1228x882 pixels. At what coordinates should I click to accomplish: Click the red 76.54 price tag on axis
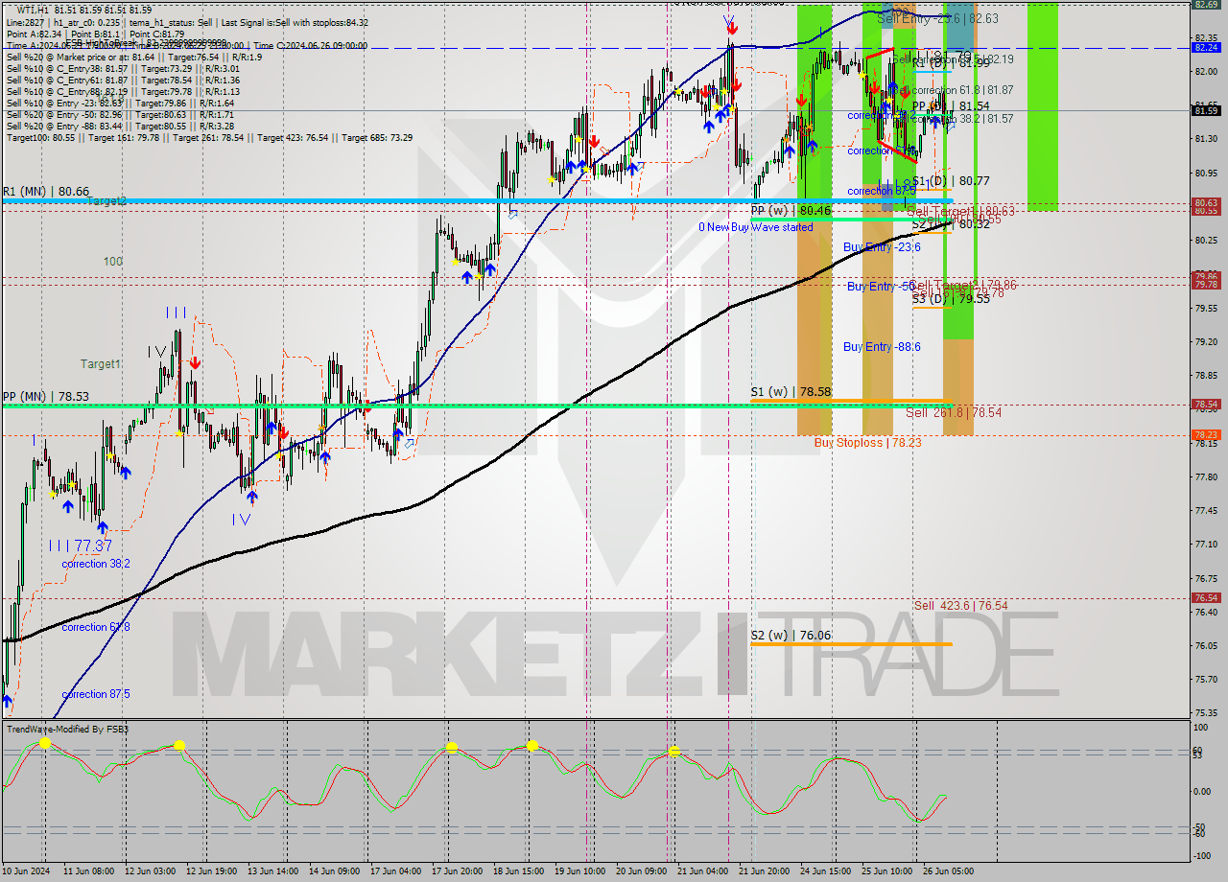pyautogui.click(x=1206, y=597)
